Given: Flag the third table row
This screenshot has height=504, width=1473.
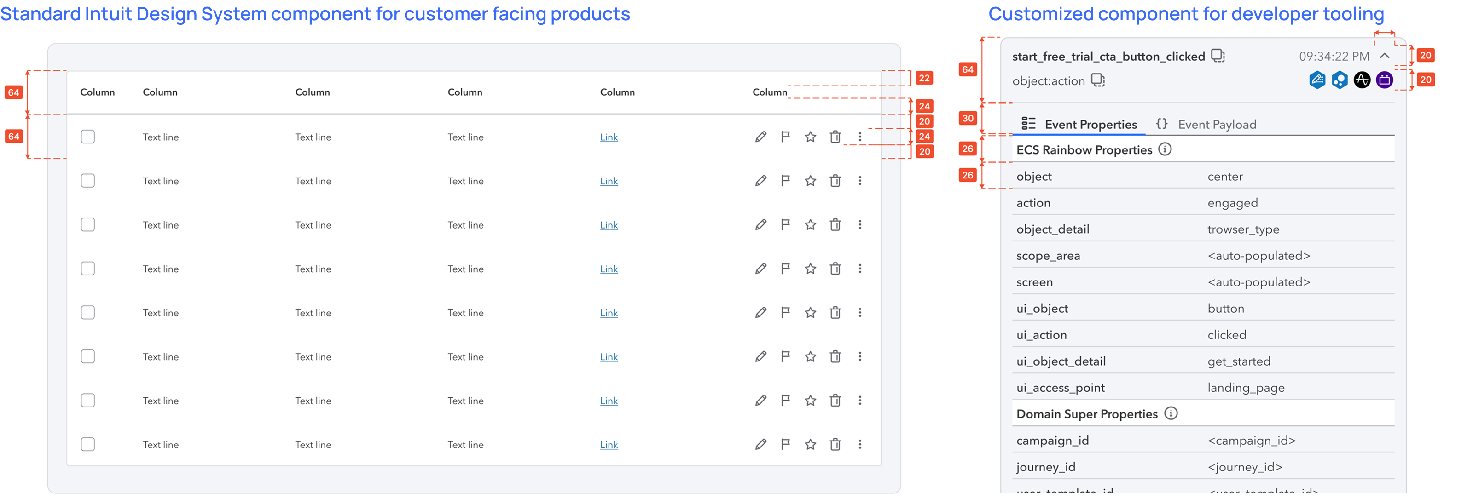Looking at the screenshot, I should click(785, 224).
